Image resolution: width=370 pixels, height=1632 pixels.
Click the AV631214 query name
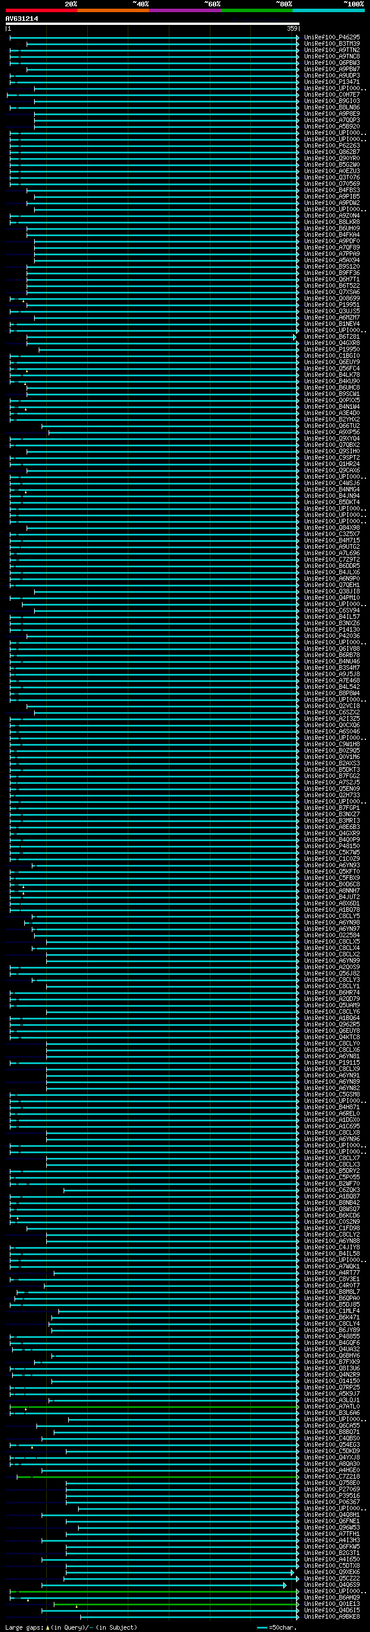[x=21, y=19]
